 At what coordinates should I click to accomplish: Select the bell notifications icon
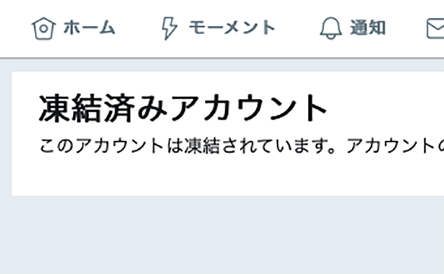[x=331, y=28]
